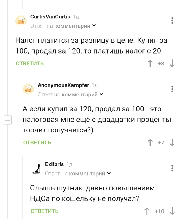Downvote the CurtisVanCurtis comment
This screenshot has width=182, height=219.
coord(172,63)
